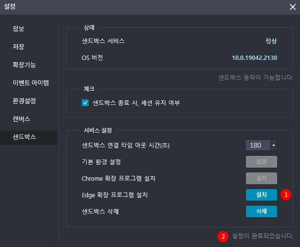The width and height of the screenshot is (300, 247).
Task: Click the red number 1 marker
Action: coord(286,195)
